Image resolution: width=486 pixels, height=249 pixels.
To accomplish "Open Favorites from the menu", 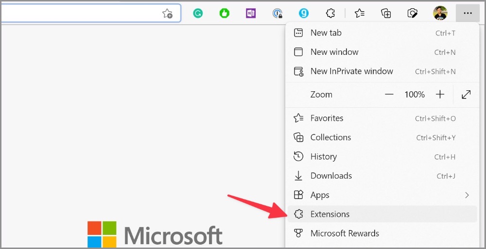I will [x=382, y=118].
